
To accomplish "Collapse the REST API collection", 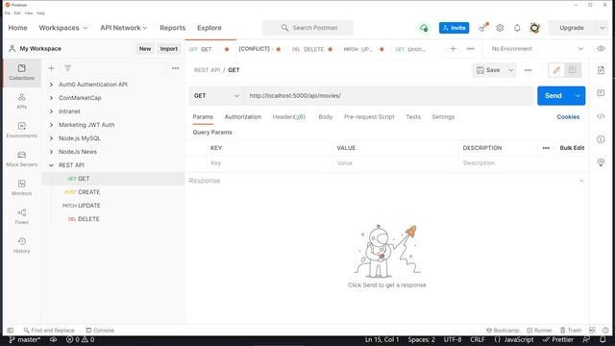I will 51,165.
